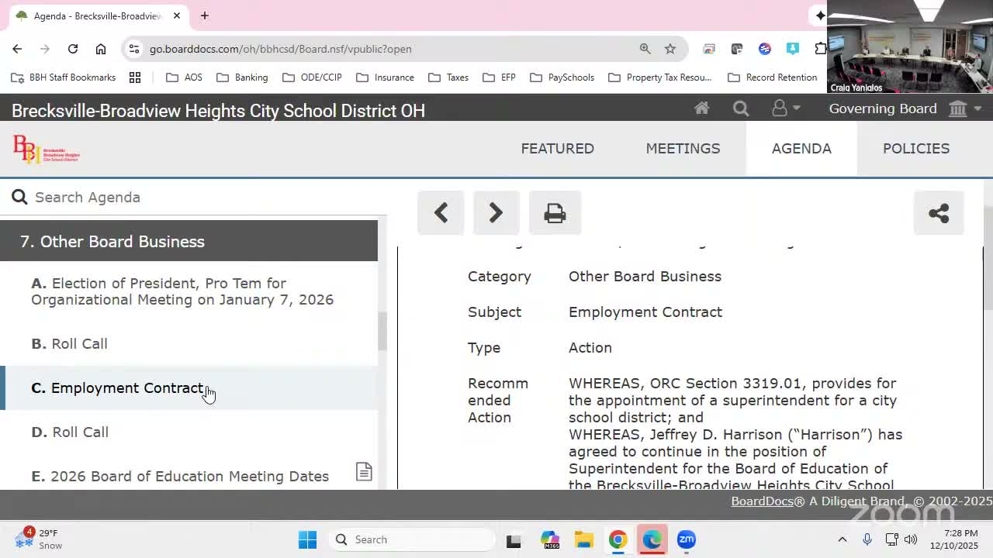Switch to the FEATURED tab
Screen dimensions: 993x558
557,149
